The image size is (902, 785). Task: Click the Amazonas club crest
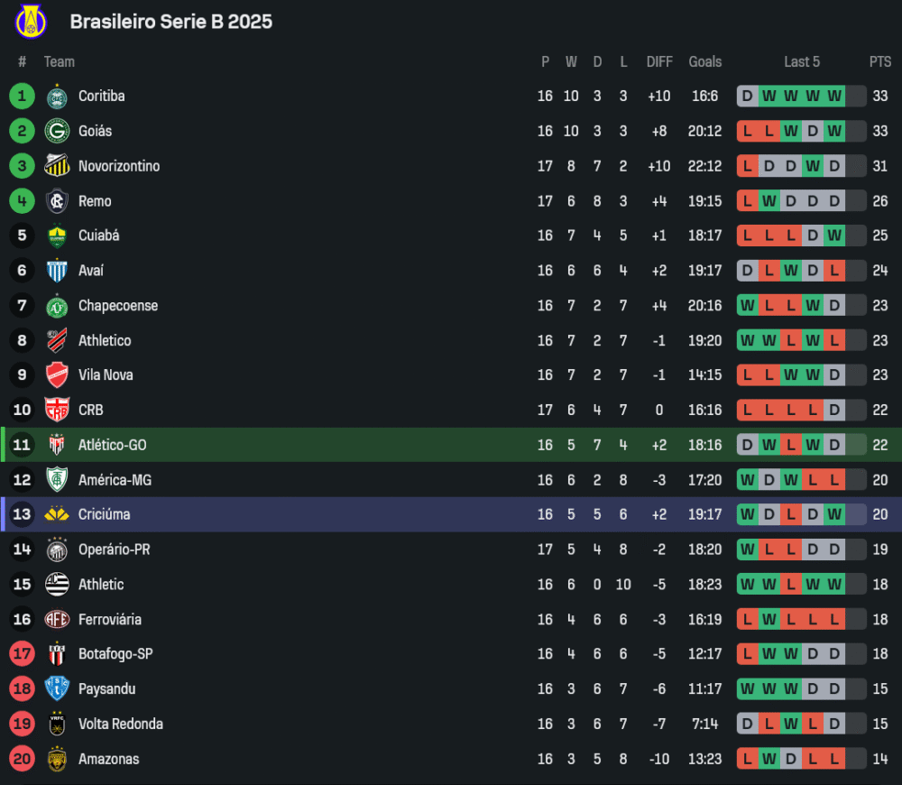(57, 759)
